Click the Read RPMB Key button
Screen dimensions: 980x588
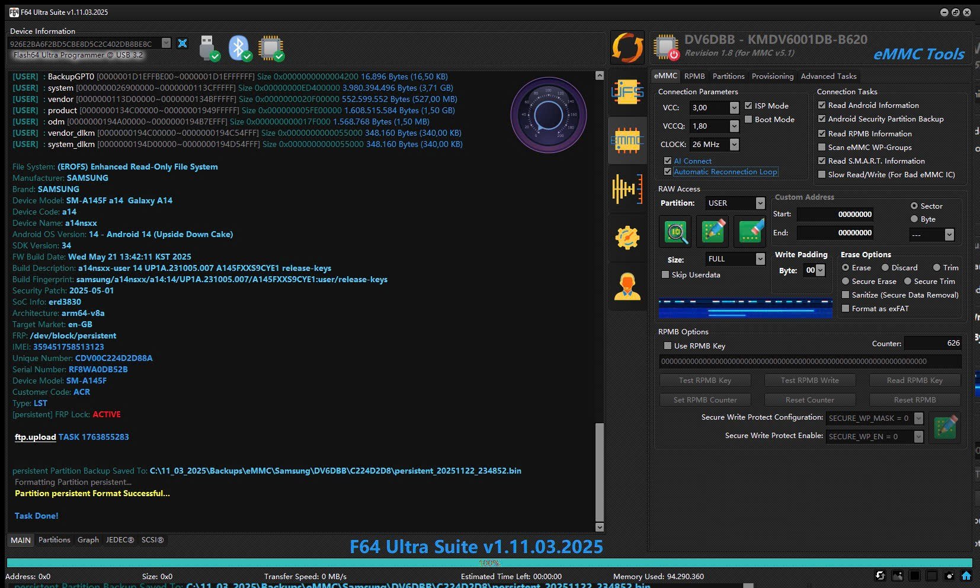(914, 381)
